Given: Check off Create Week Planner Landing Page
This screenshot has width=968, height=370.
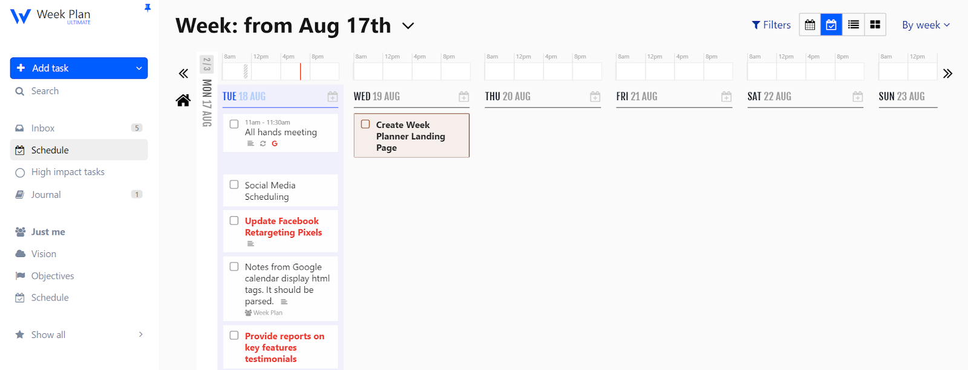Looking at the screenshot, I should click(365, 123).
